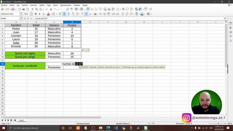Image resolution: width=233 pixels, height=131 pixels.
Task: Open the Formato menu
Action: point(33,5)
